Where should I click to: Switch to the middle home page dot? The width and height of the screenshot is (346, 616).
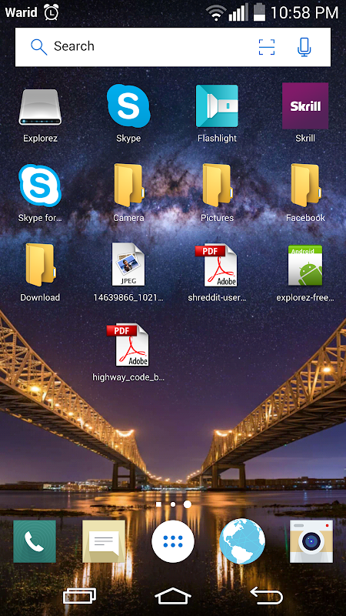[173, 504]
